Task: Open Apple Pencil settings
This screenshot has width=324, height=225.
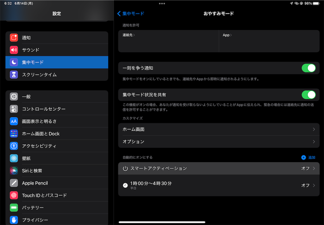Action: [x=57, y=183]
